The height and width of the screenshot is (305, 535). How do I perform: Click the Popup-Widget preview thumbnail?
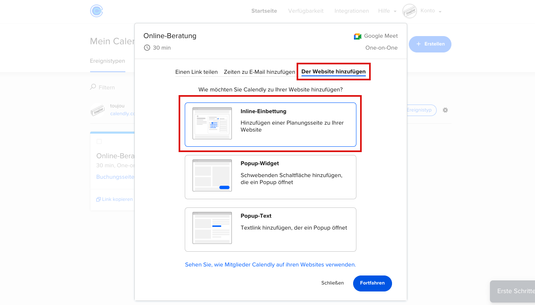tap(212, 175)
